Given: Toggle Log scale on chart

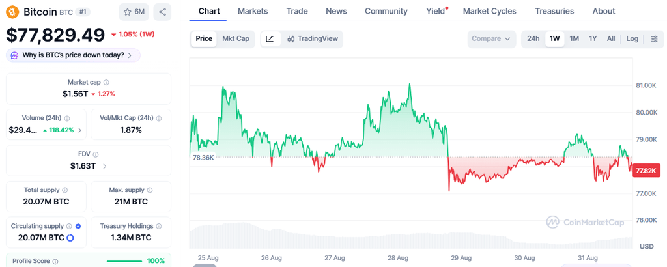Looking at the screenshot, I should [632, 39].
